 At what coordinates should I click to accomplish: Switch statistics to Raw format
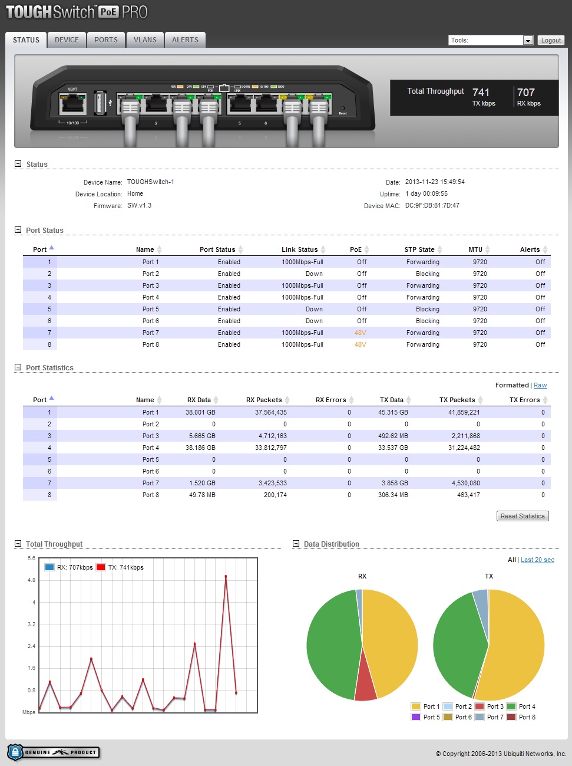coord(540,385)
